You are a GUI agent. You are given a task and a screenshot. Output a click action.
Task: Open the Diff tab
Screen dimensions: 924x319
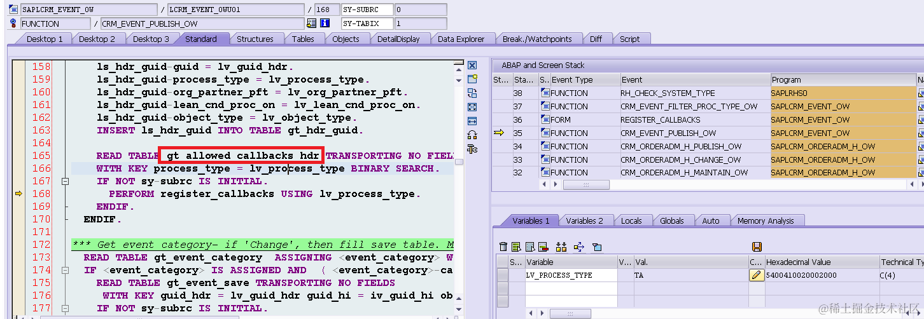[596, 39]
